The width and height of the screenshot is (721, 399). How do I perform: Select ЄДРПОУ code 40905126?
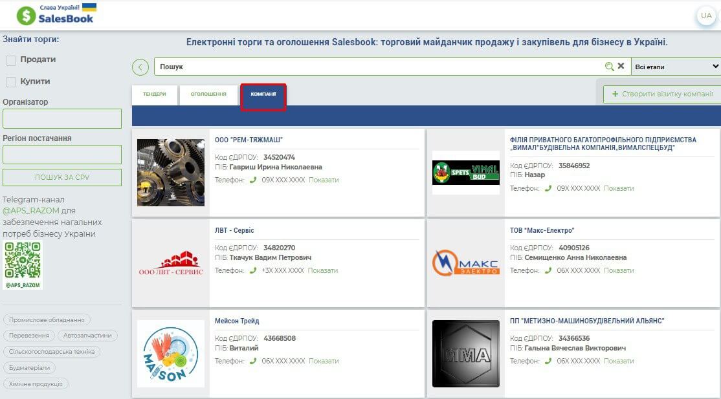[574, 248]
